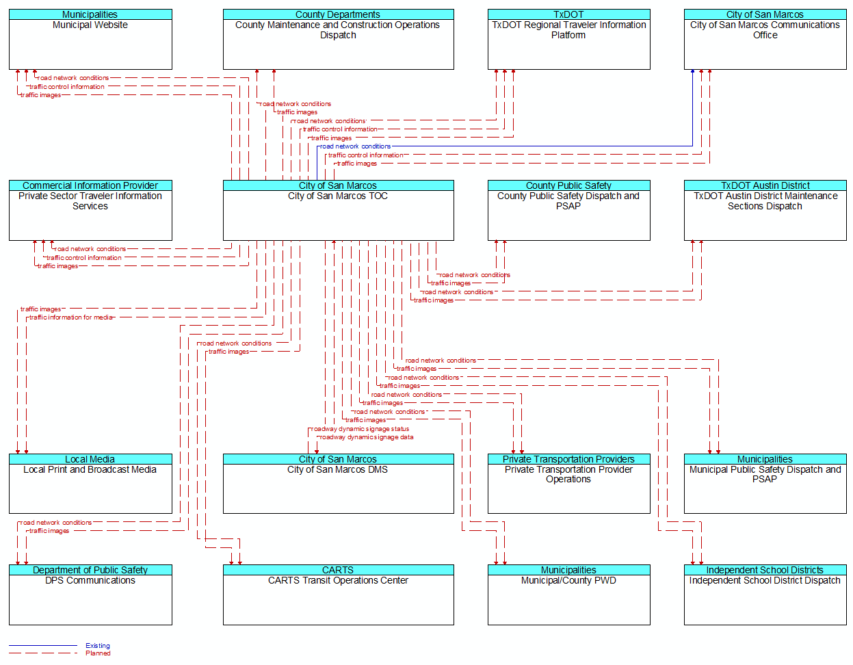Select the DPS Communications node
Image resolution: width=853 pixels, height=665 pixels.
[90, 595]
